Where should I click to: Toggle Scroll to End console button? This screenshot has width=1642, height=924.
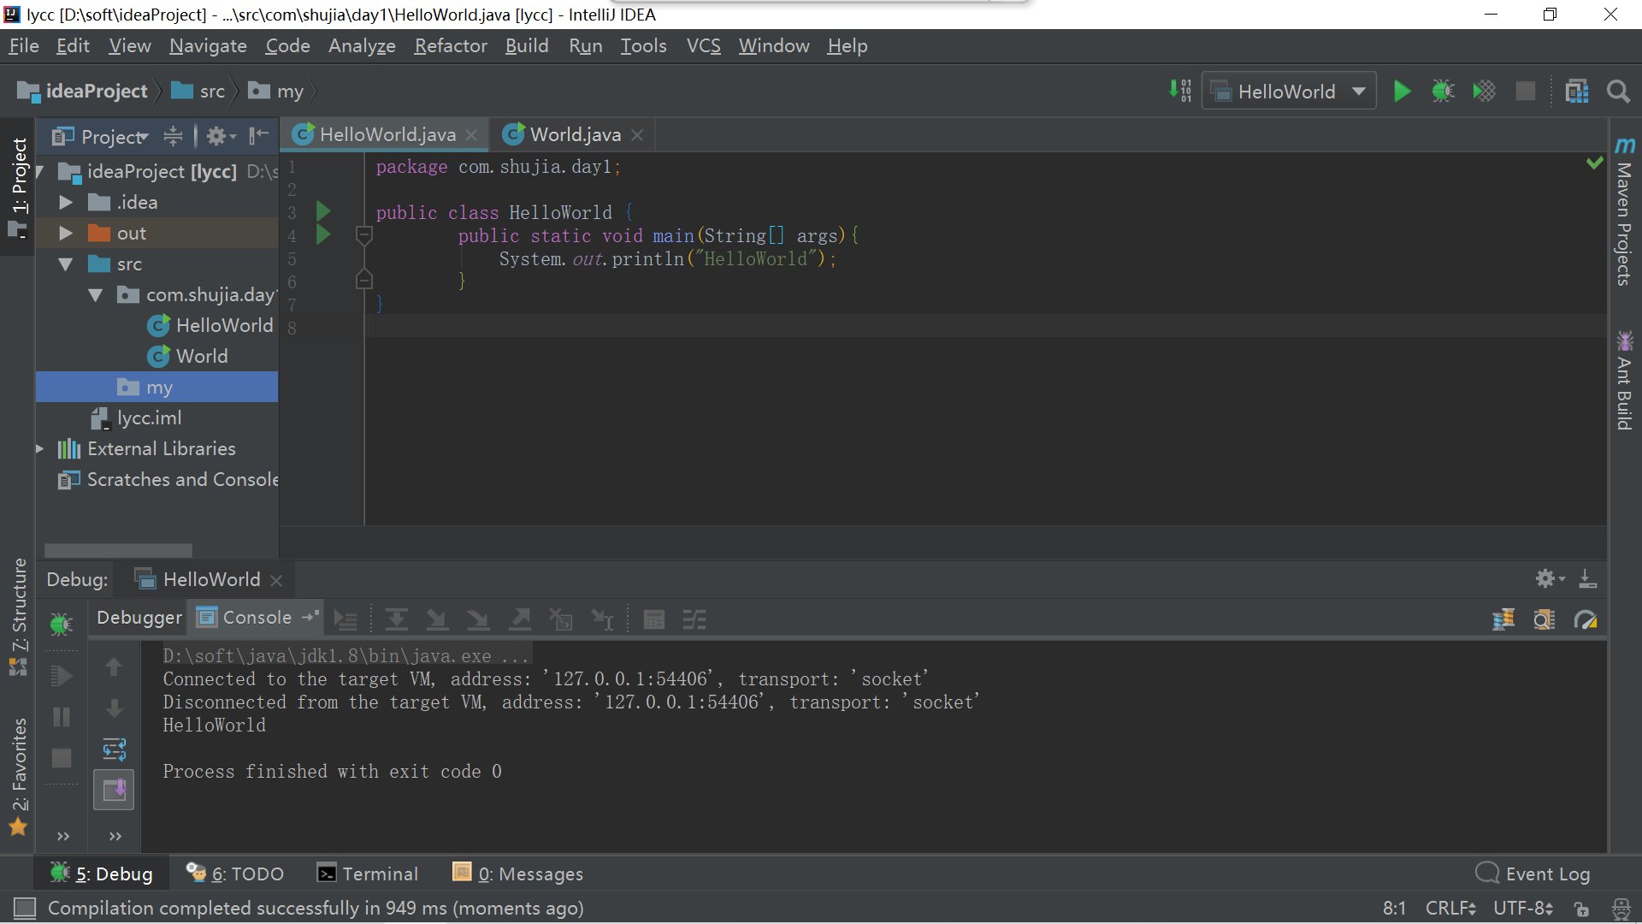pos(114,790)
